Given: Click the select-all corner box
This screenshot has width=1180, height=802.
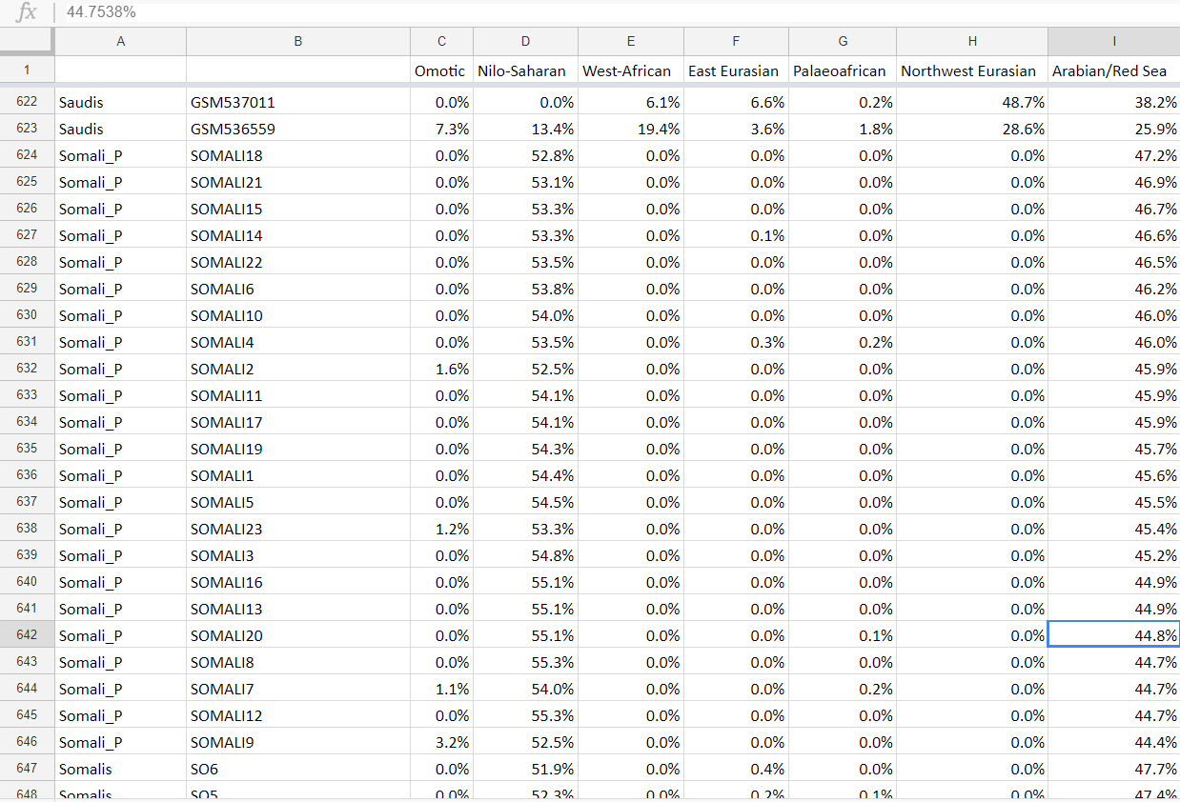Looking at the screenshot, I should click(27, 41).
